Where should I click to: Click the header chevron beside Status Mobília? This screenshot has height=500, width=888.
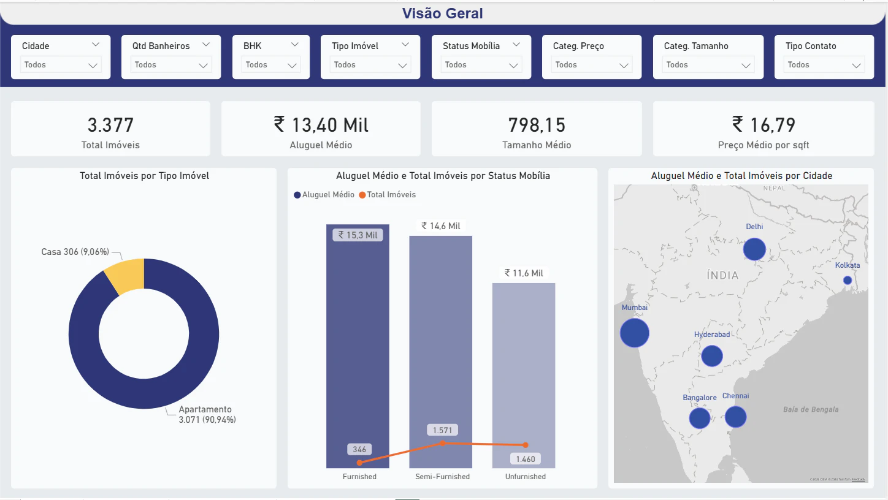[x=516, y=45]
